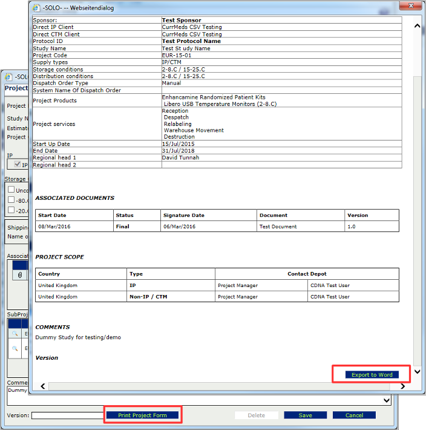Click 'Libero USB Temperature Monitors (2-8.C)'

(220, 104)
